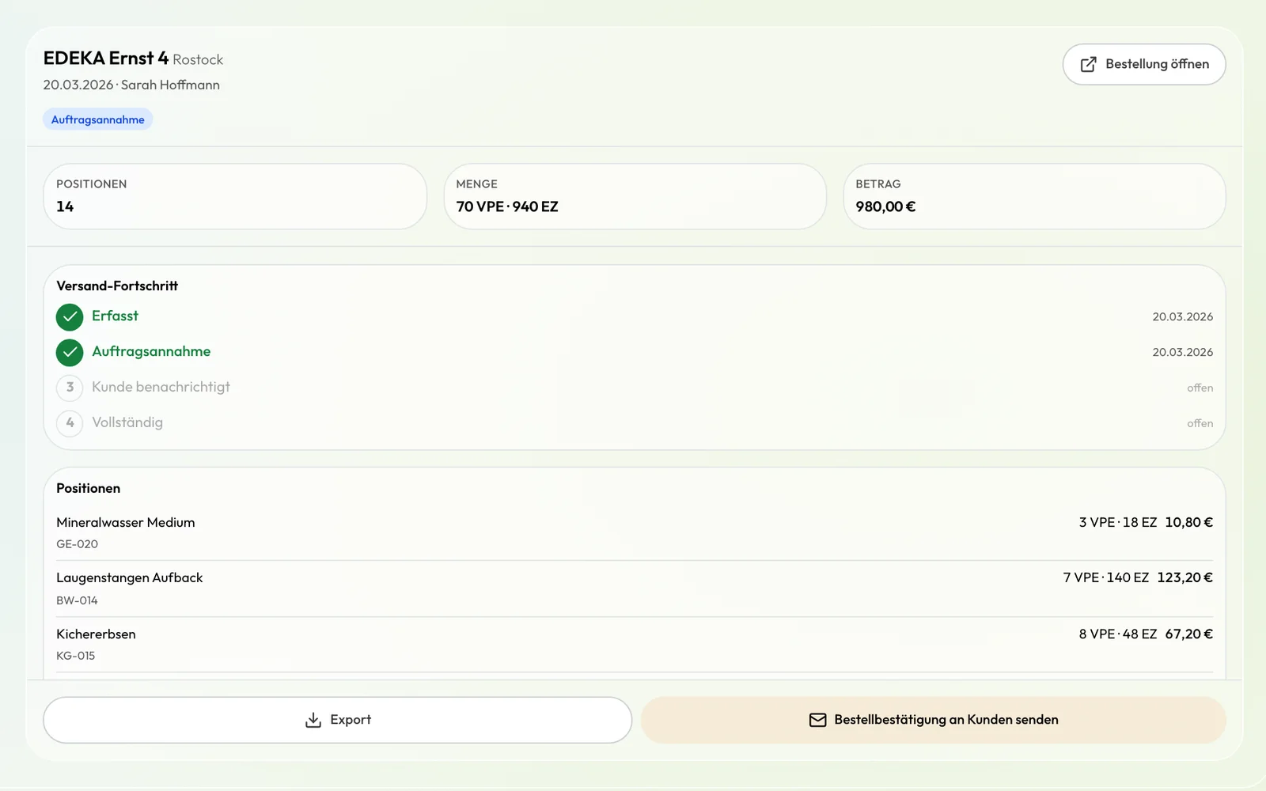Select the MENGE card with 70 VPE · 940 EZ
Screen dimensions: 1266x791
(635, 196)
